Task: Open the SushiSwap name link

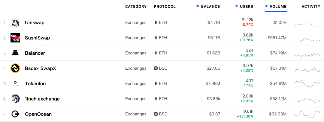Action: (x=38, y=38)
